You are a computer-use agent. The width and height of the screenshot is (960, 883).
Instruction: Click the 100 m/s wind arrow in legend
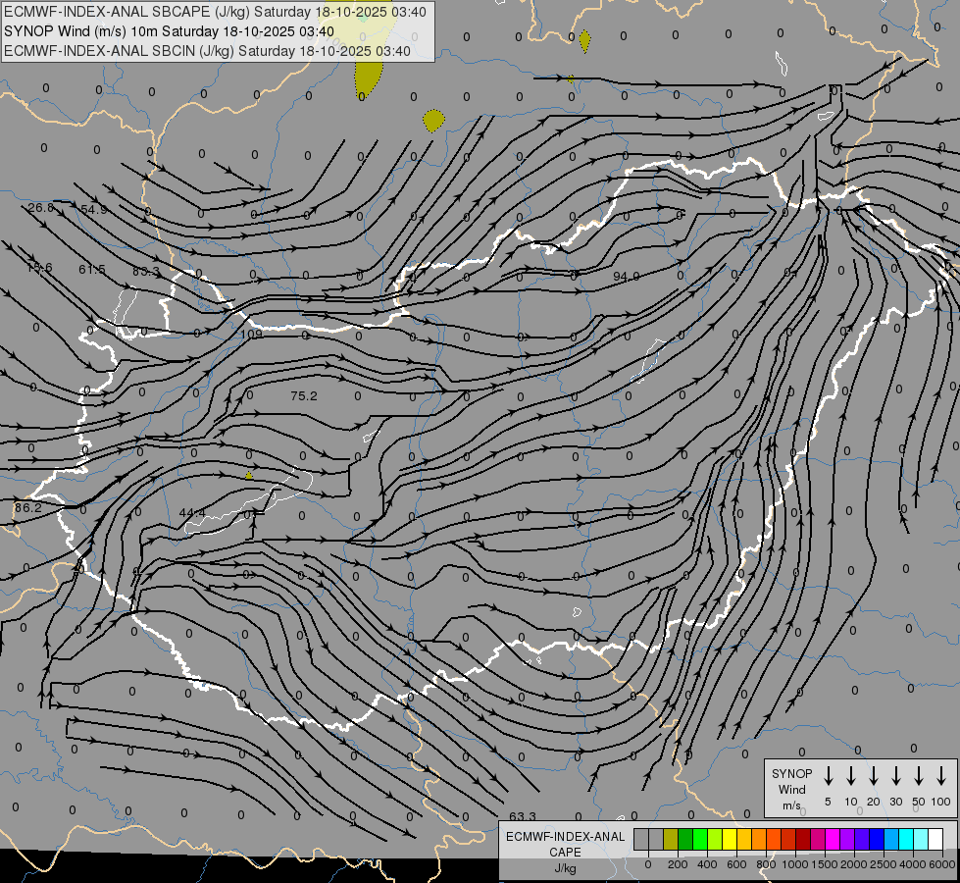(x=941, y=776)
